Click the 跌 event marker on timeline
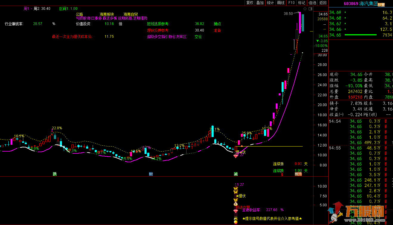393x225 pixels. (55, 174)
